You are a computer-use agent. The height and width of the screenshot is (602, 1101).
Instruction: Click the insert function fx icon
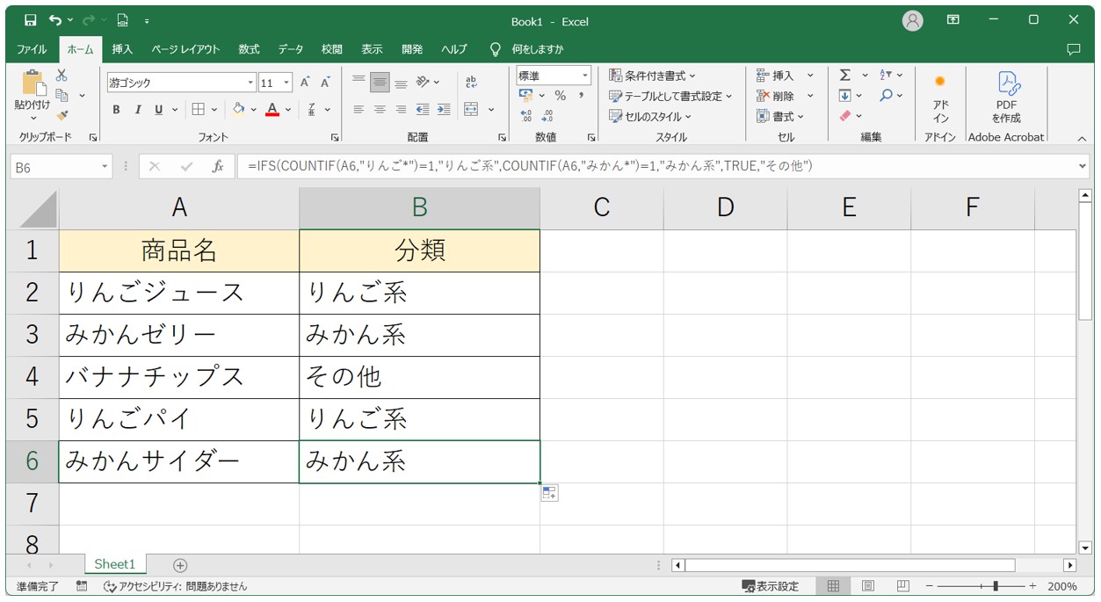217,166
